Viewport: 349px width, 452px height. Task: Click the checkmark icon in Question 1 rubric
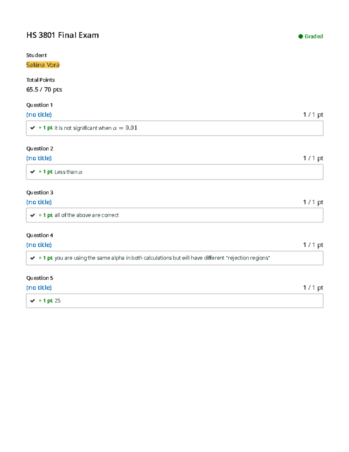33,128
